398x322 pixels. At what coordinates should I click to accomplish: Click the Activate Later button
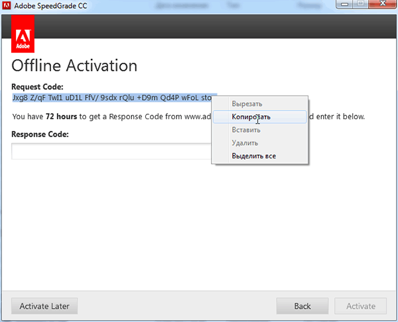pyautogui.click(x=44, y=306)
